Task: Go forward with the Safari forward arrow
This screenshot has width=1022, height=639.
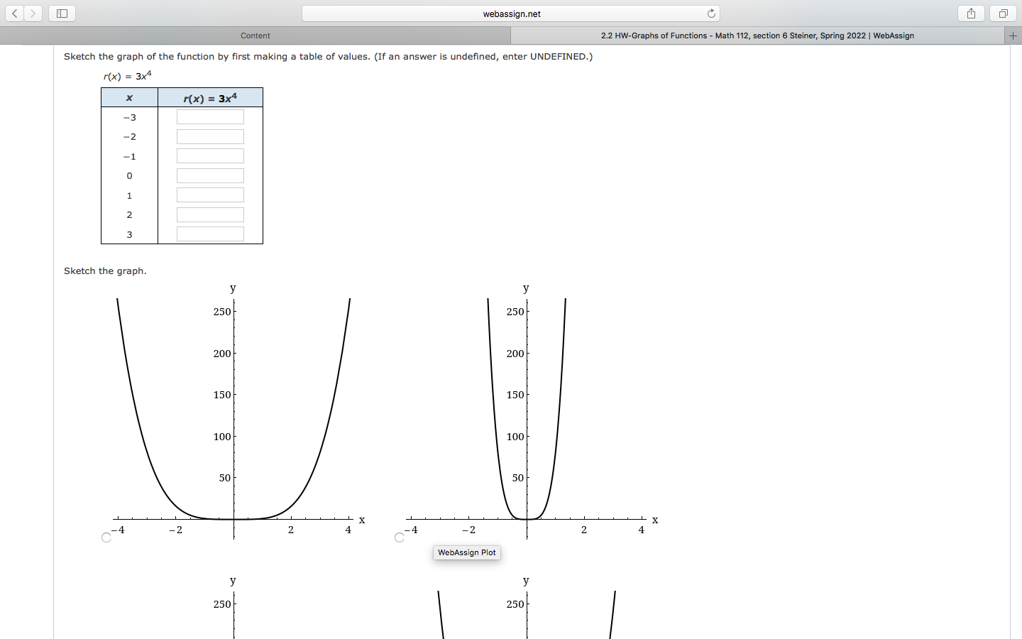Action: (33, 13)
